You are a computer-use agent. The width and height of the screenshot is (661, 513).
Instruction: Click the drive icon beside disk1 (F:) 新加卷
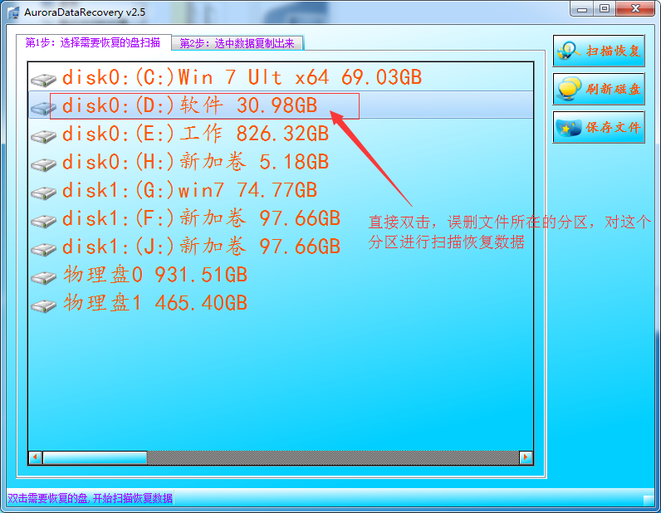pyautogui.click(x=43, y=221)
